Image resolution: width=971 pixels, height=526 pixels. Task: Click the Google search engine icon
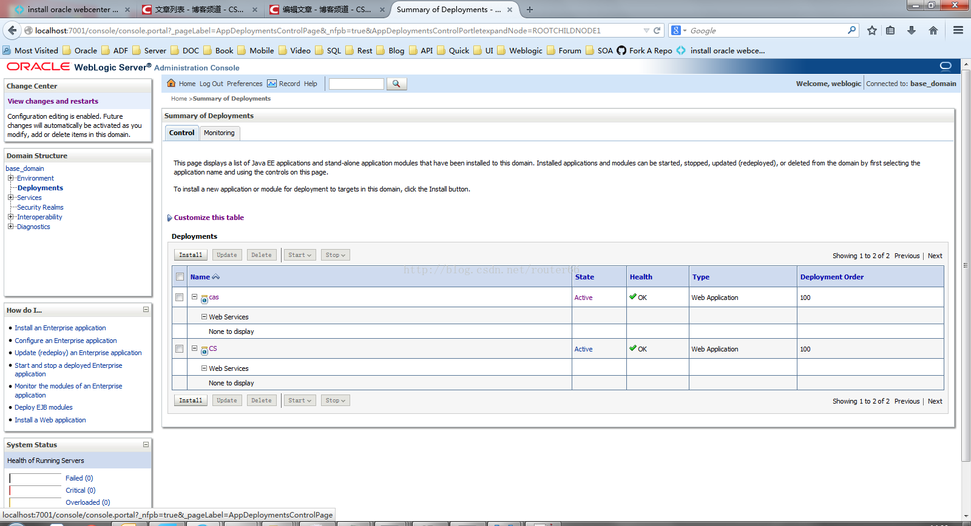point(676,30)
